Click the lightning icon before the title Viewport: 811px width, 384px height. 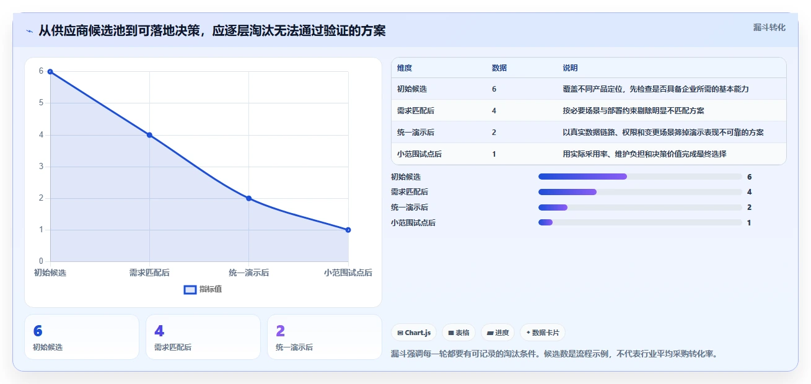30,31
